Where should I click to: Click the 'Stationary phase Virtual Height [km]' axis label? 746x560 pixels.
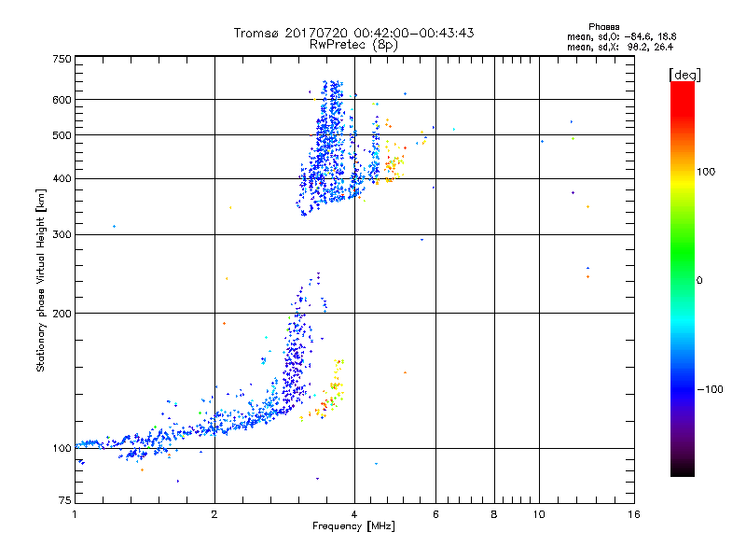tap(41, 280)
